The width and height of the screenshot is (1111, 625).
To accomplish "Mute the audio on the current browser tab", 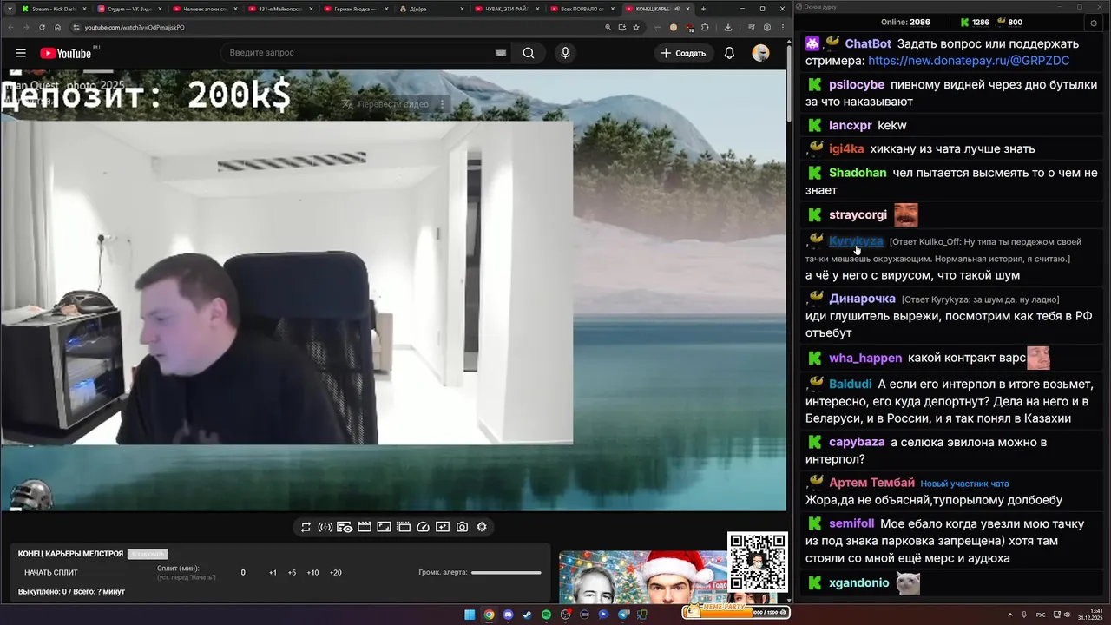I will point(678,9).
